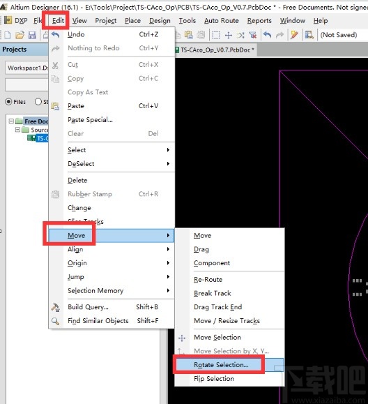Open the Selection Memory submenu

pyautogui.click(x=112, y=291)
